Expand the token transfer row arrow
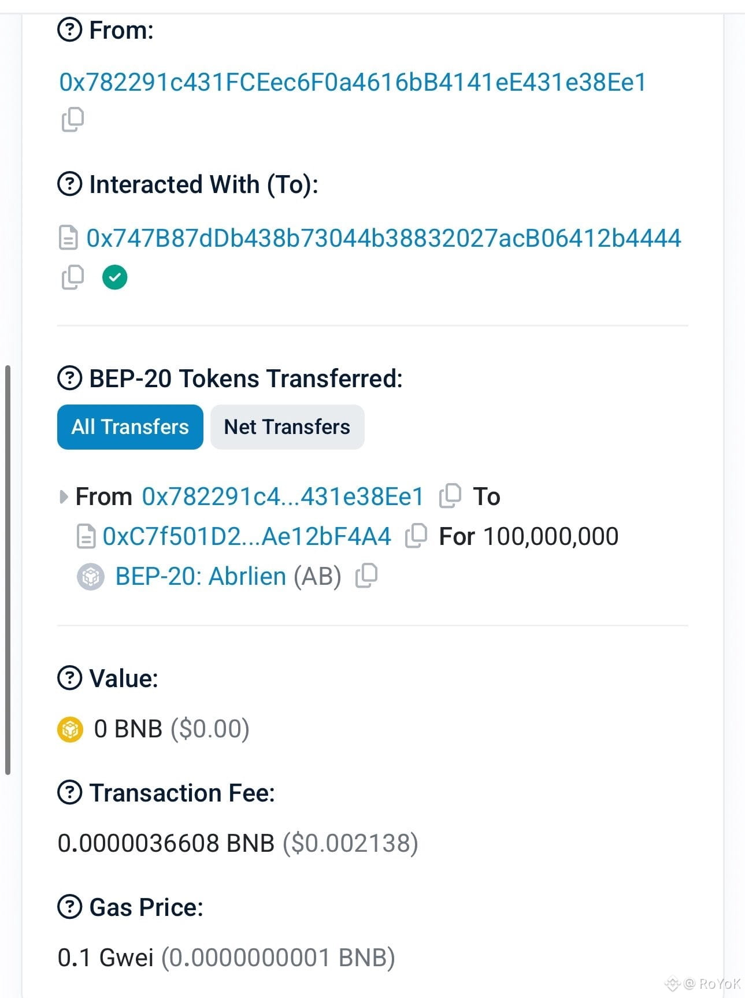The width and height of the screenshot is (745, 998). tap(64, 496)
